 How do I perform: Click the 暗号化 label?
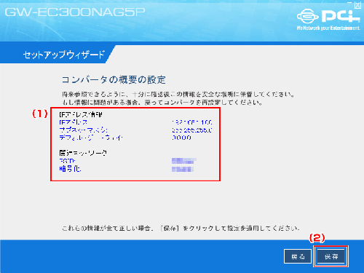pyautogui.click(x=70, y=169)
